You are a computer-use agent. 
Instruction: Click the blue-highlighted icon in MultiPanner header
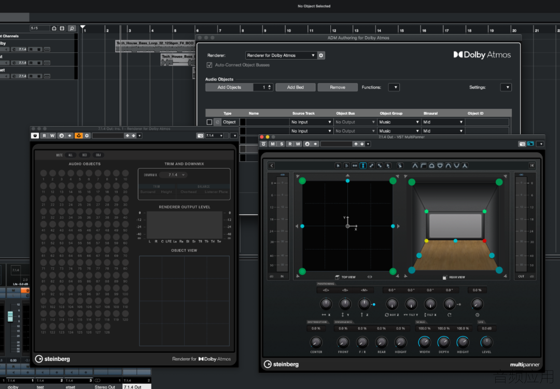(531, 144)
